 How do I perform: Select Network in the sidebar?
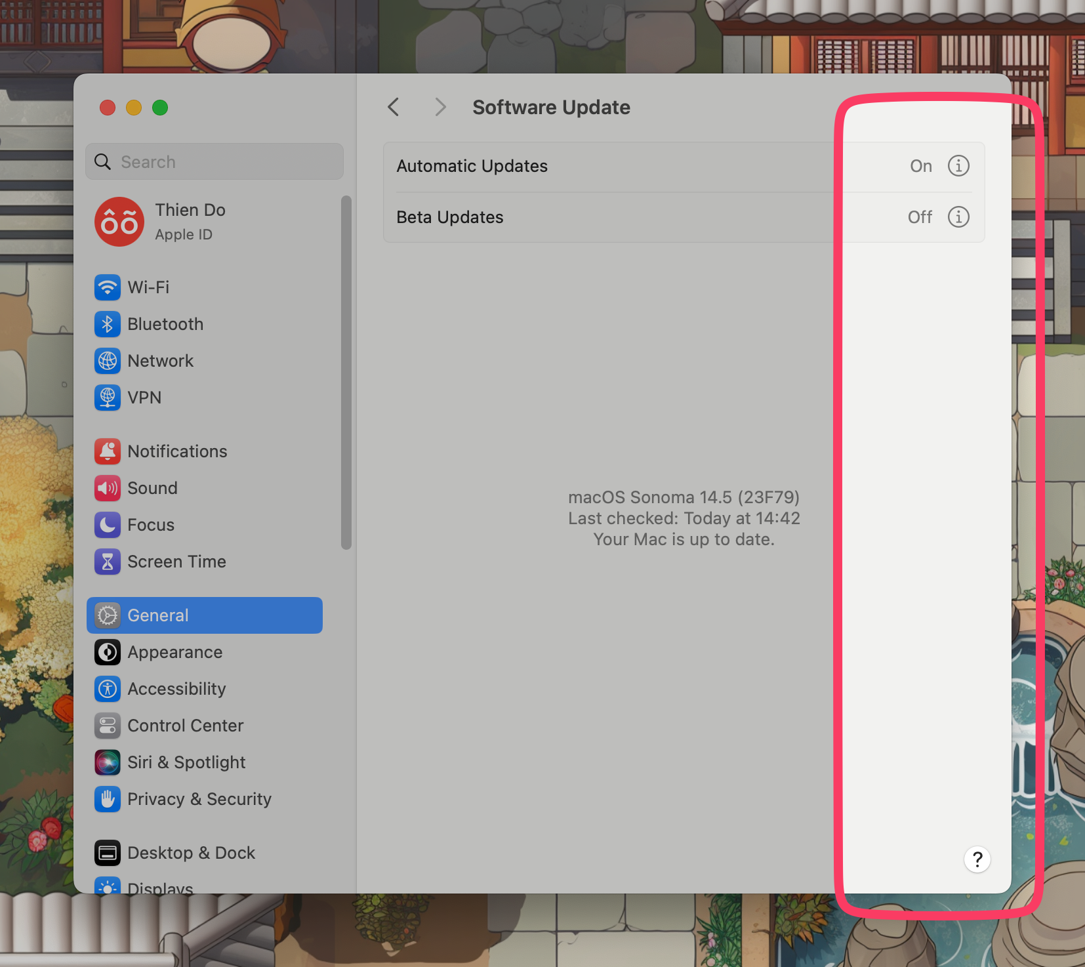coord(205,361)
